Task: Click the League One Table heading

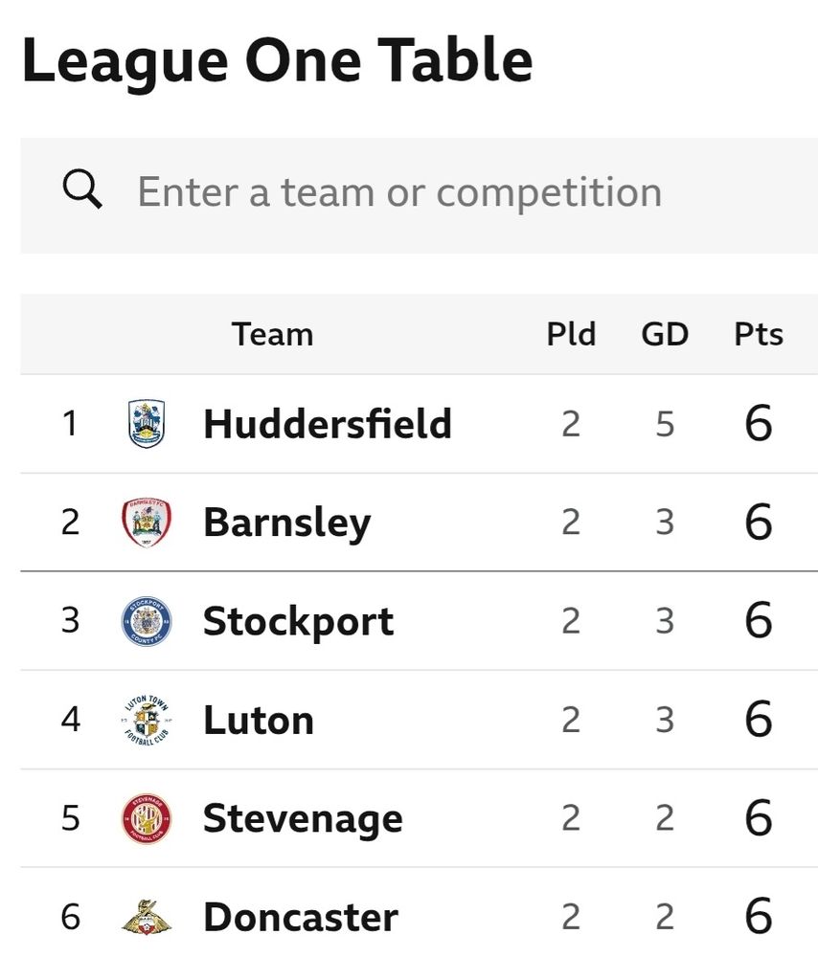Action: [x=278, y=61]
